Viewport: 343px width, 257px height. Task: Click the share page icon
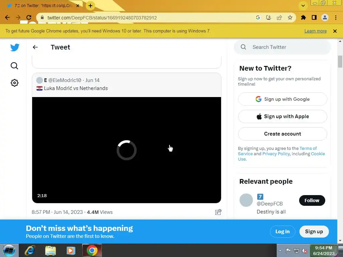click(279, 17)
